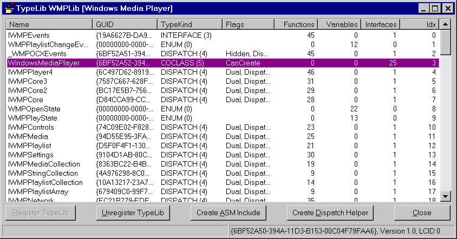Click Create Dispatch Helper button
Viewport: 457px width, 239px height.
point(330,213)
